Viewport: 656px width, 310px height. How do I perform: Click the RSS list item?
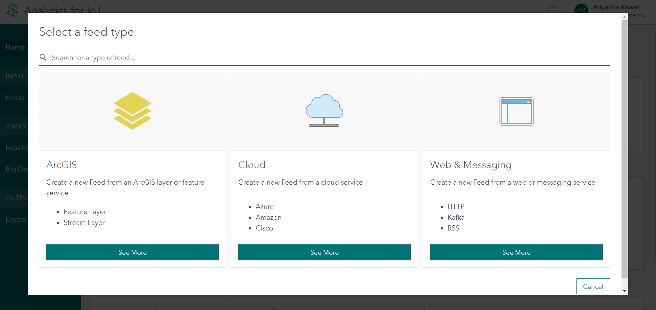point(453,228)
